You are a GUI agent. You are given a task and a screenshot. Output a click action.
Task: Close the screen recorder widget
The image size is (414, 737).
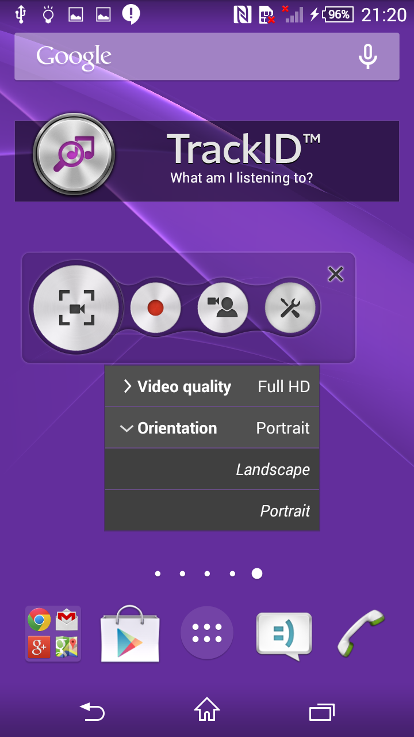point(336,274)
